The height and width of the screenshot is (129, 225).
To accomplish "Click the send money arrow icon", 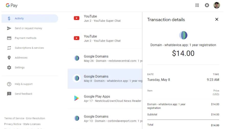I will pyautogui.click(x=9, y=28).
